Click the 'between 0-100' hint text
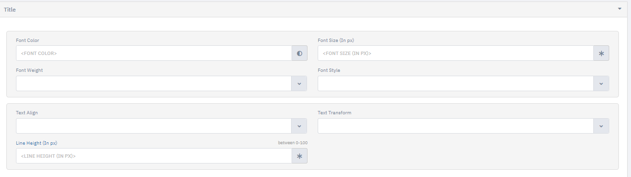The width and height of the screenshot is (631, 177). pos(293,143)
